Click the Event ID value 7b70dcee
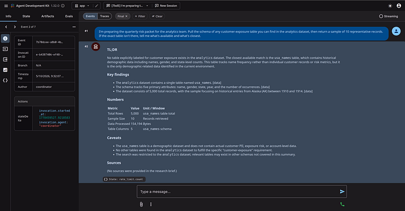405x211 pixels. [49, 42]
